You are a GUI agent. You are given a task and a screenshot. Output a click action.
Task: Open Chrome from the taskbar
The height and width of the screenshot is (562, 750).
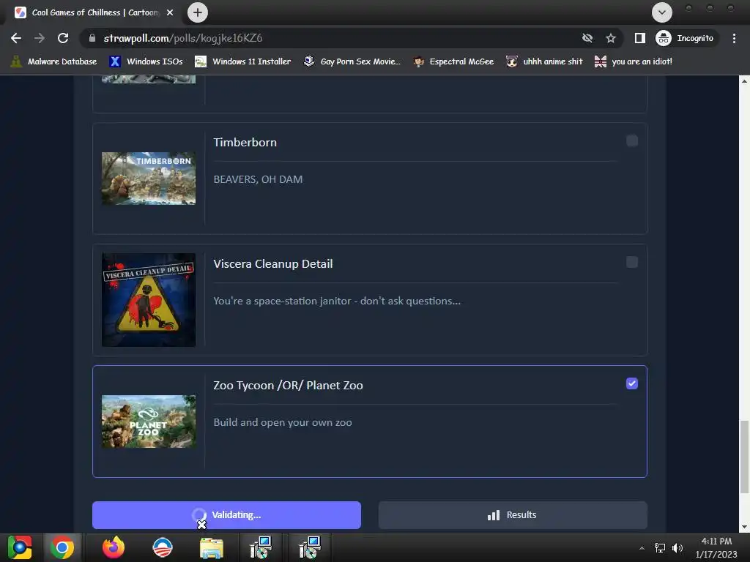tap(62, 547)
